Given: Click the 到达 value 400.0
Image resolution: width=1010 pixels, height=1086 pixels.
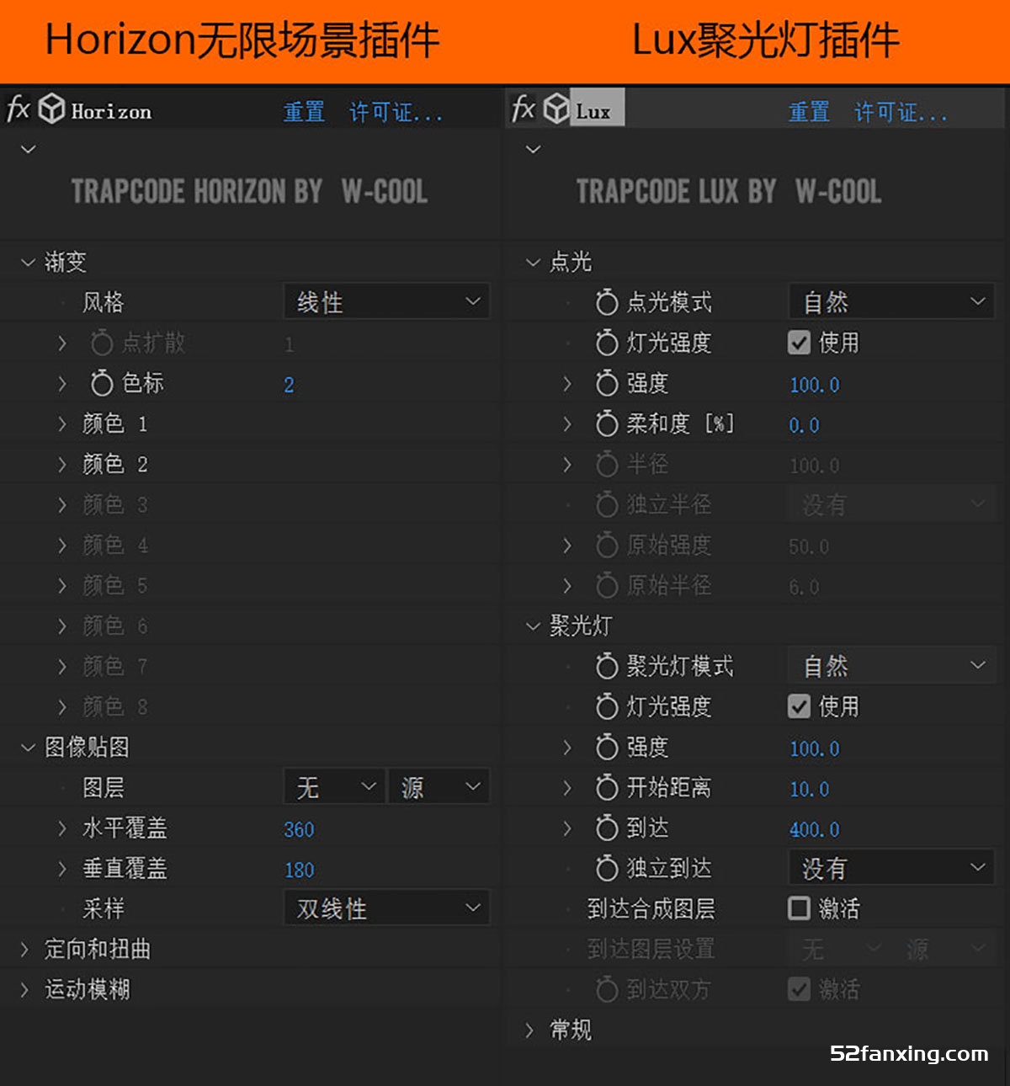Looking at the screenshot, I should point(814,829).
